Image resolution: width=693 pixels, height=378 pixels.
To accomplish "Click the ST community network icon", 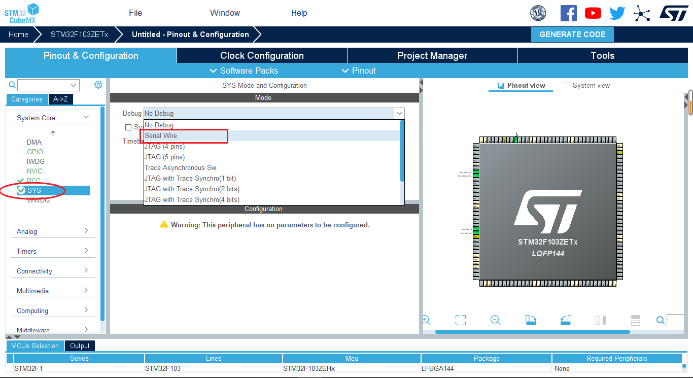I will [x=642, y=13].
